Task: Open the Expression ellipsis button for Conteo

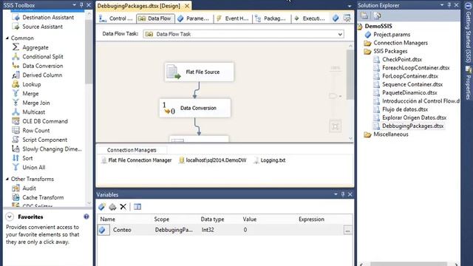Action: (347, 230)
